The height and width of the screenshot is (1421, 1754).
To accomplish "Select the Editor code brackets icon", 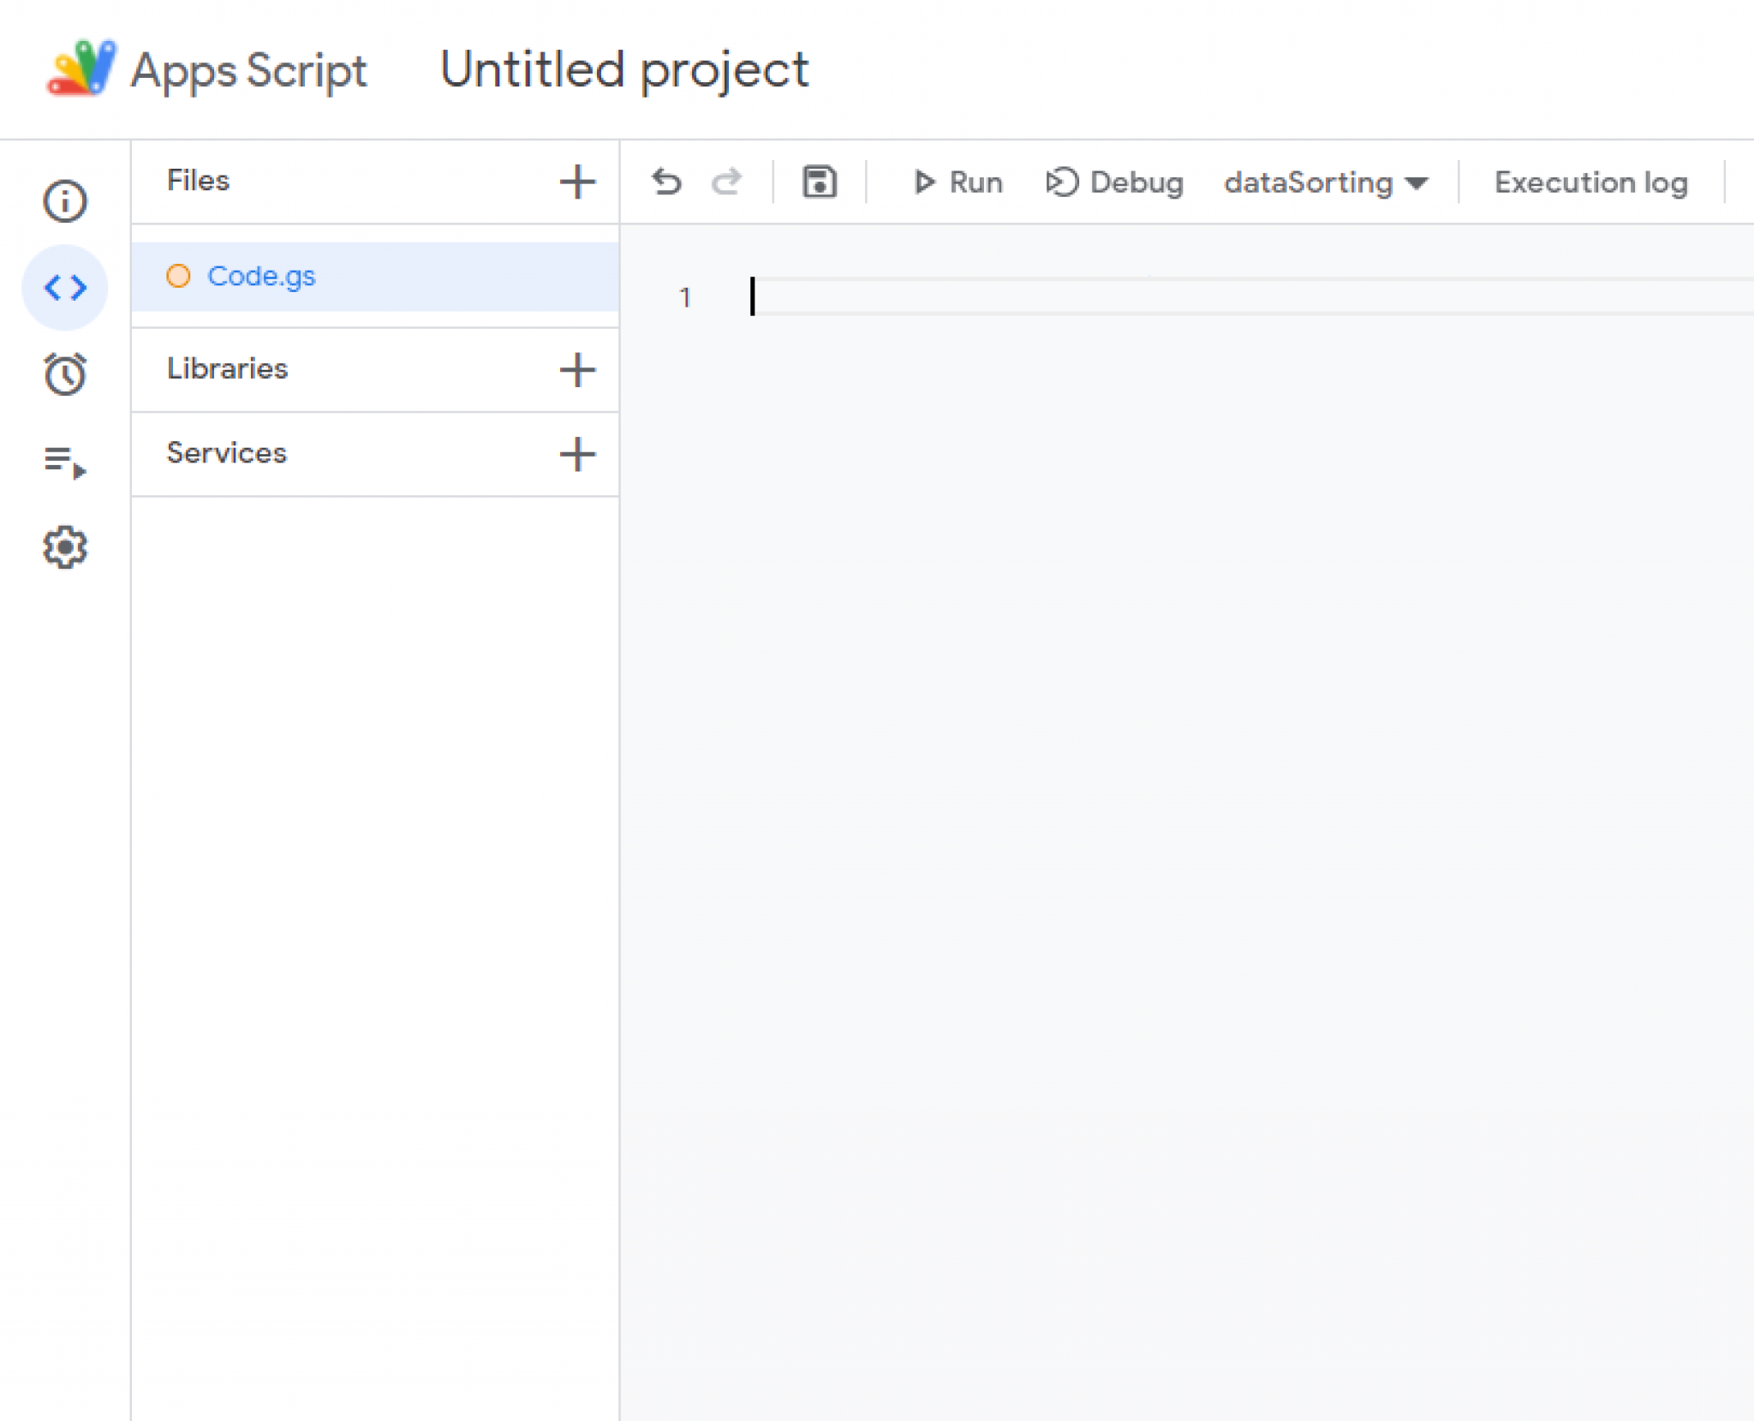I will tap(65, 287).
